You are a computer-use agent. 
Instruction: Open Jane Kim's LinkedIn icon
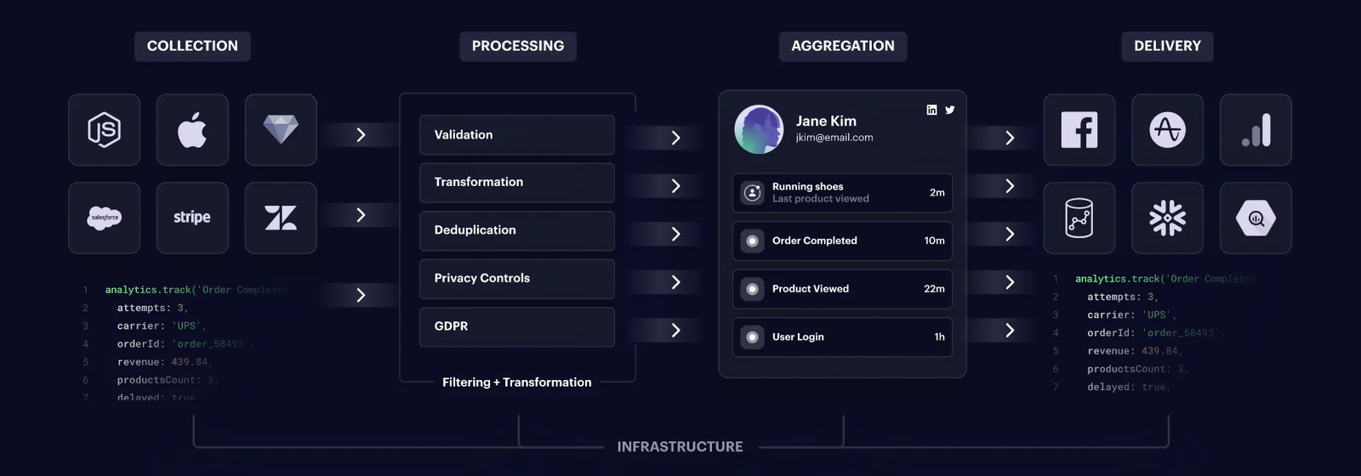(931, 110)
